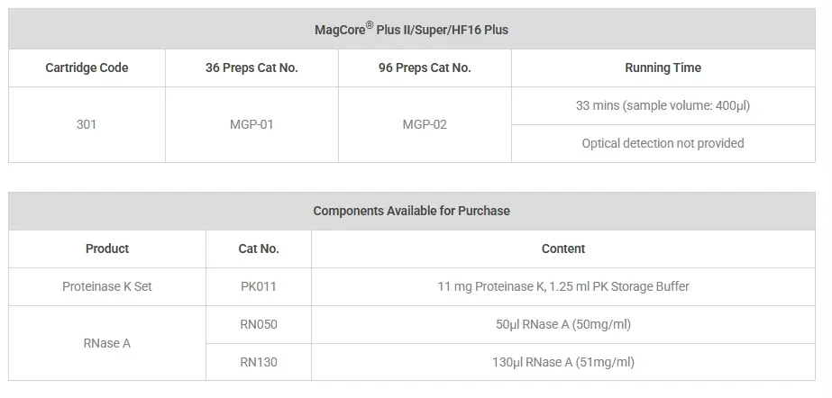This screenshot has height=398, width=832.
Task: Select the Running Time column header
Action: coord(663,68)
